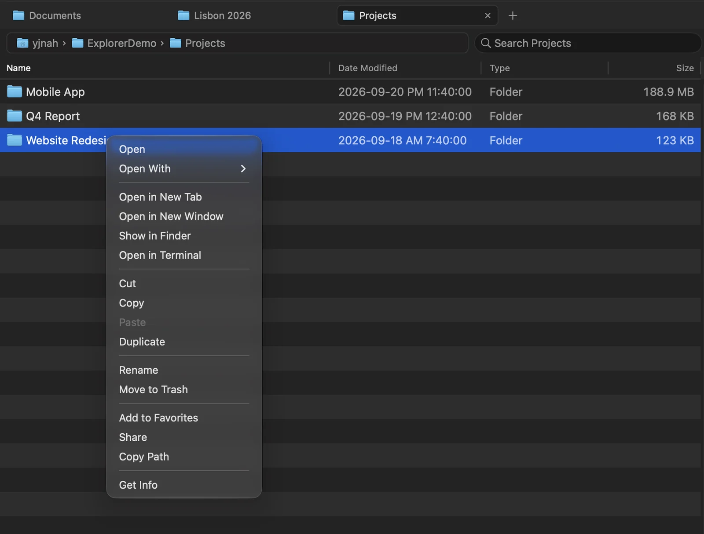Add a new tab with plus icon

[513, 16]
